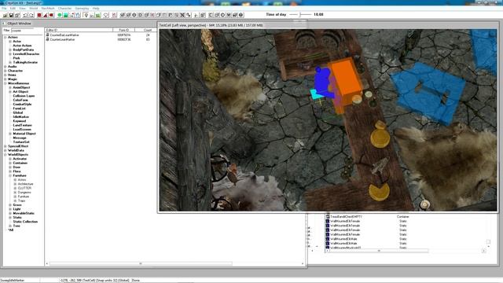
Task: Open the Character menu
Action: coord(64,9)
